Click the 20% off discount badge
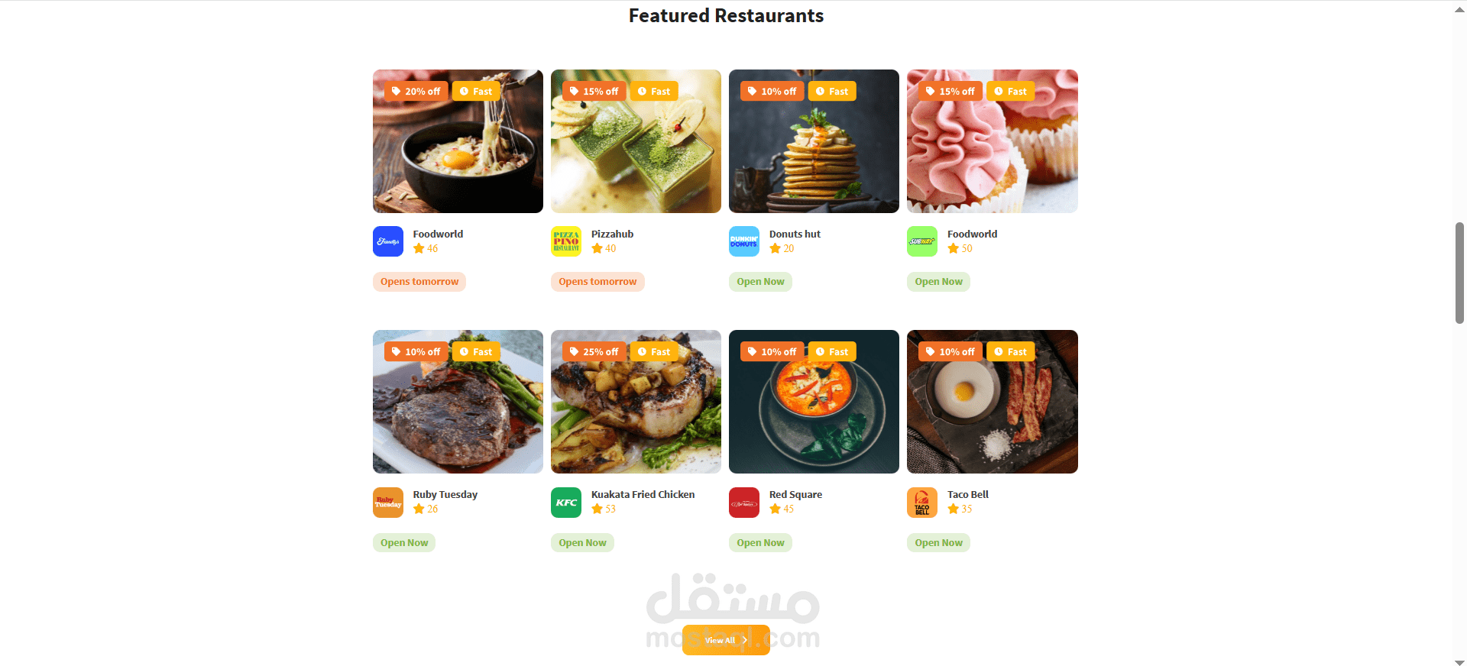This screenshot has width=1467, height=666. point(416,91)
